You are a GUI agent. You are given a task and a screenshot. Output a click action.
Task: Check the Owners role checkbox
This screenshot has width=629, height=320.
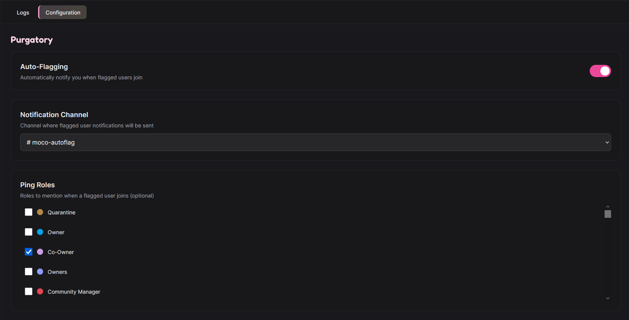(x=29, y=272)
